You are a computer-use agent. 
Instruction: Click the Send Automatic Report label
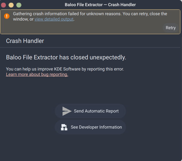(96, 111)
